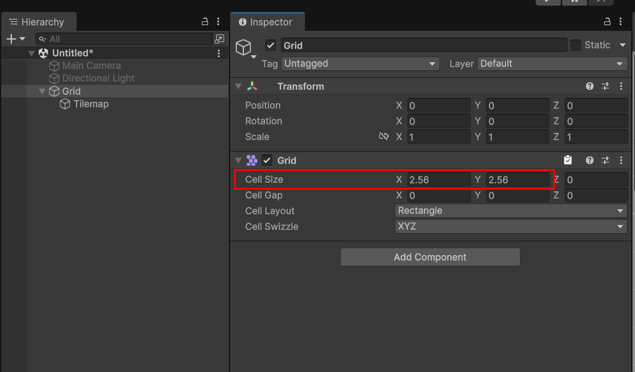The width and height of the screenshot is (635, 372).
Task: Select the Inspector tab
Action: 266,22
